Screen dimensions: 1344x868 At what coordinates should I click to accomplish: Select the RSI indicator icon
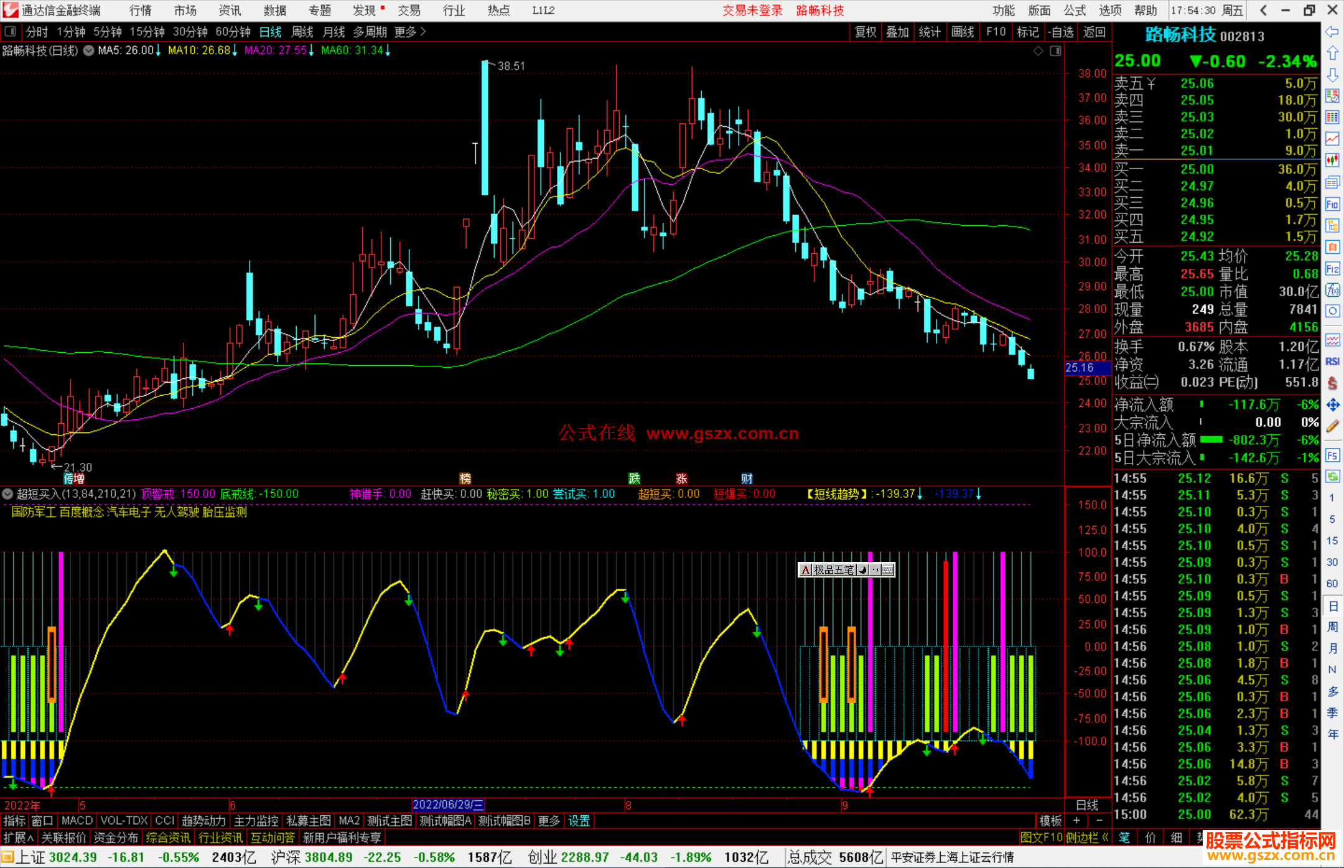point(1332,362)
